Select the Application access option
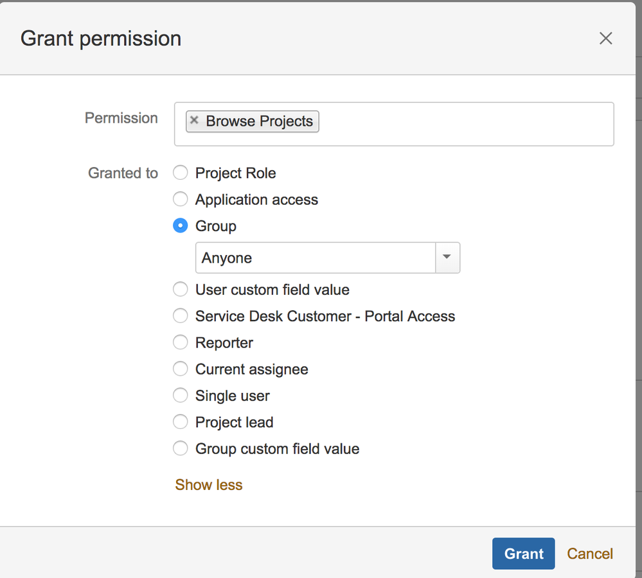 [x=181, y=199]
